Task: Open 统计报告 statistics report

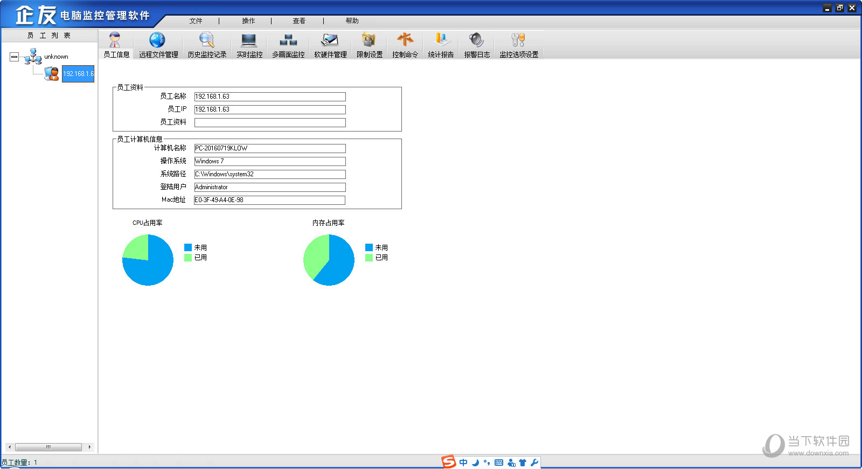Action: pyautogui.click(x=441, y=45)
